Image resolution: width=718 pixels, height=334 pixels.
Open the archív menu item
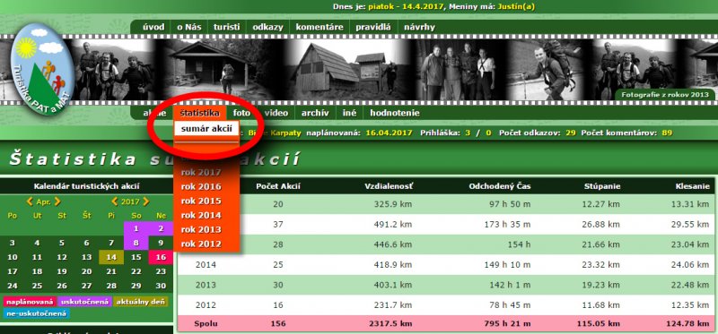pyautogui.click(x=315, y=113)
